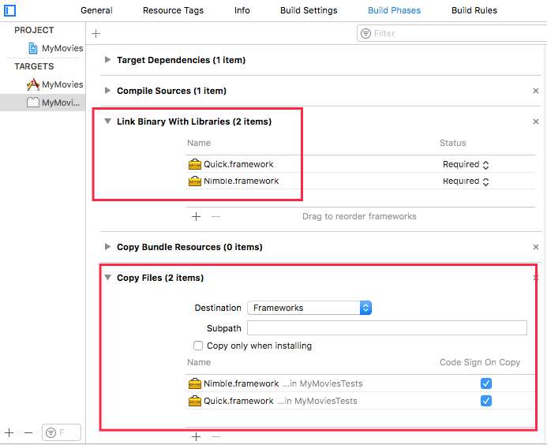Image resolution: width=547 pixels, height=445 pixels.
Task: Delete the Compile Sources phase
Action: tap(536, 91)
